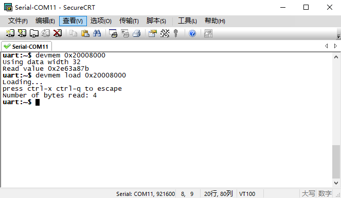
Task: Close the SecureCRT window
Action: [x=330, y=7]
